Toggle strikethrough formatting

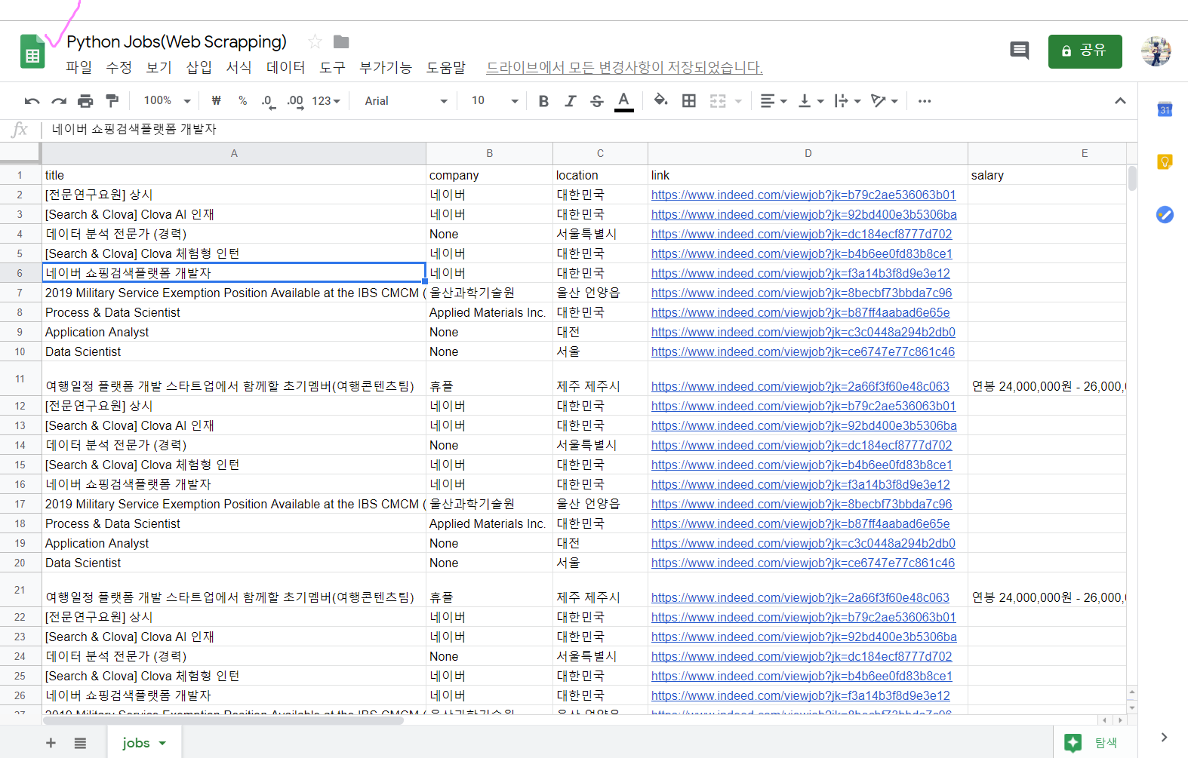coord(597,101)
